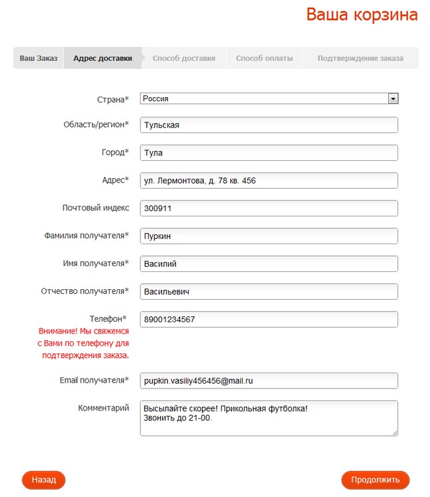Click inside the Комментарий text area
The image size is (430, 497).
coord(269,418)
